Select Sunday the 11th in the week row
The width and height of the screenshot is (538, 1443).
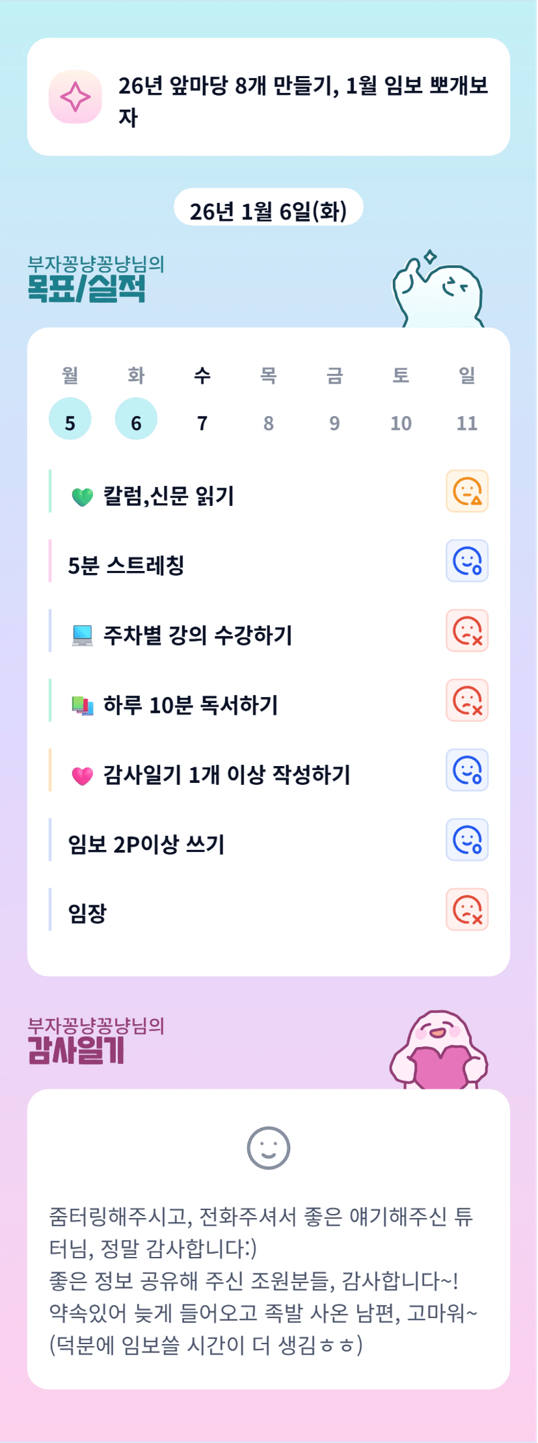467,423
